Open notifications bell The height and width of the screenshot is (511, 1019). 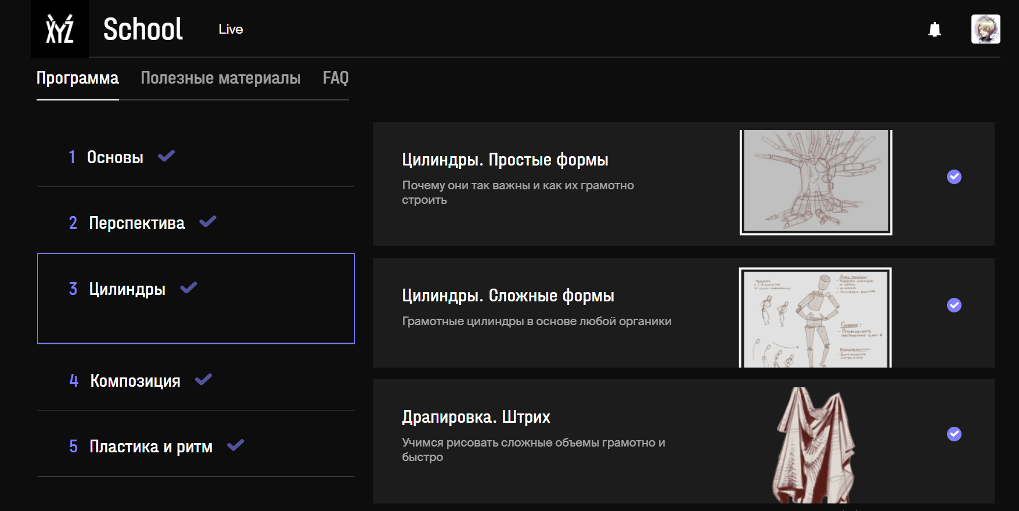click(x=934, y=30)
